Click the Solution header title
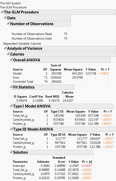 [21, 152]
